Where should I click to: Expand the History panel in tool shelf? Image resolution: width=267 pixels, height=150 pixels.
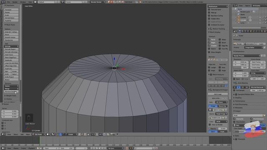pos(8,99)
